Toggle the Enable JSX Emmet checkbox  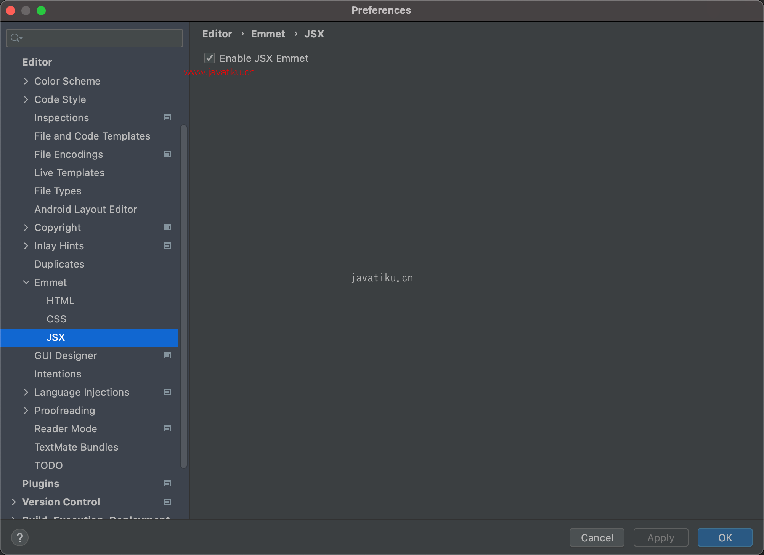point(210,58)
